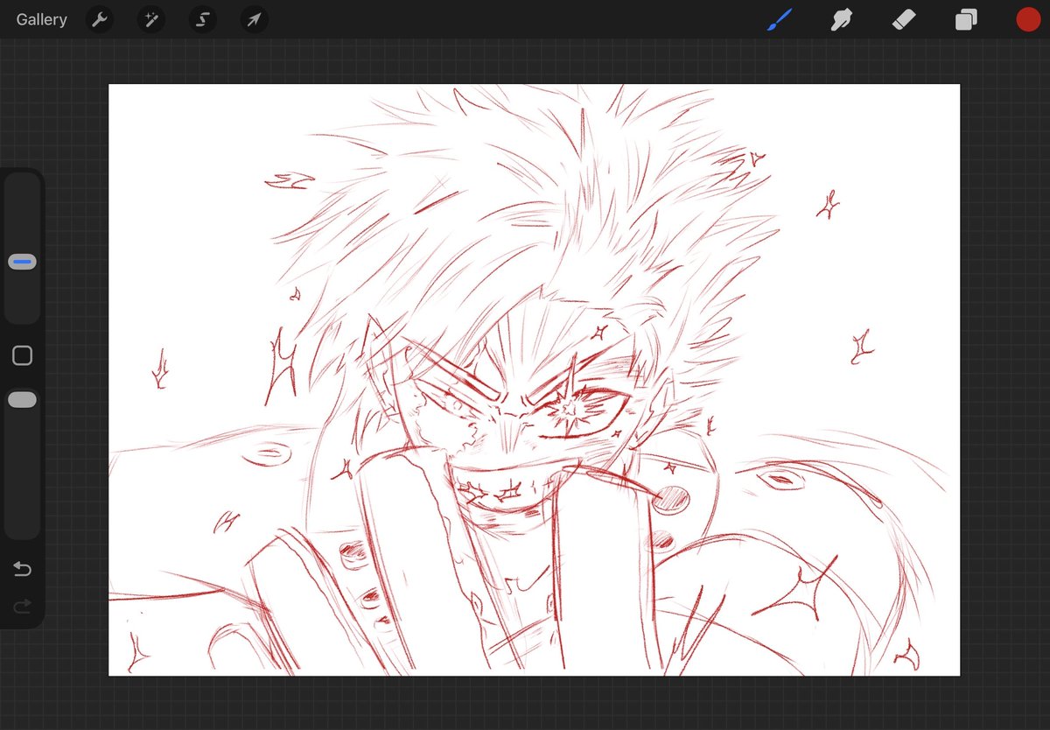Tap the Redo arrow
The image size is (1050, 730).
[22, 606]
